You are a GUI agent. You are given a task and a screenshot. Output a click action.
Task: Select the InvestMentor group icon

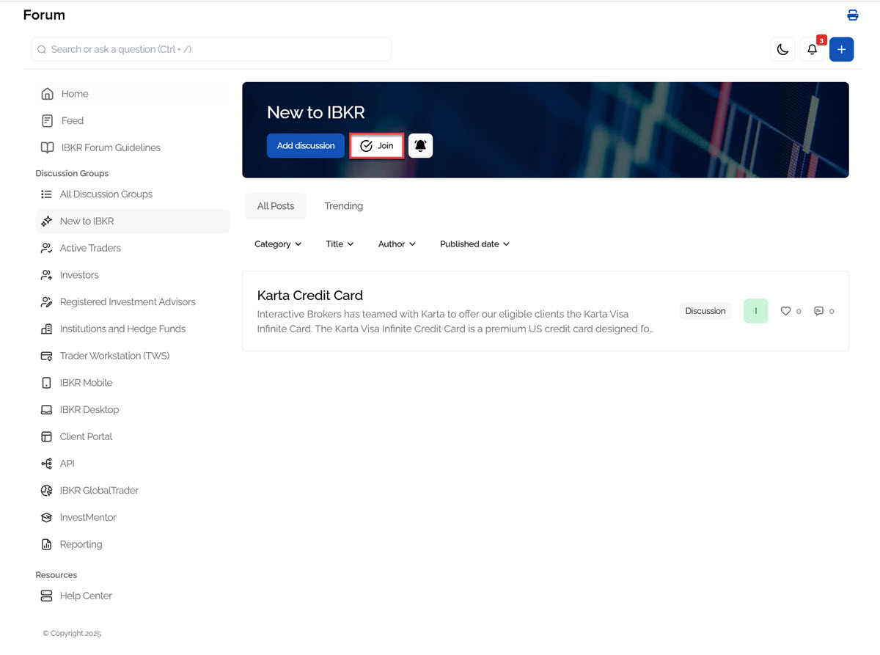(x=47, y=517)
